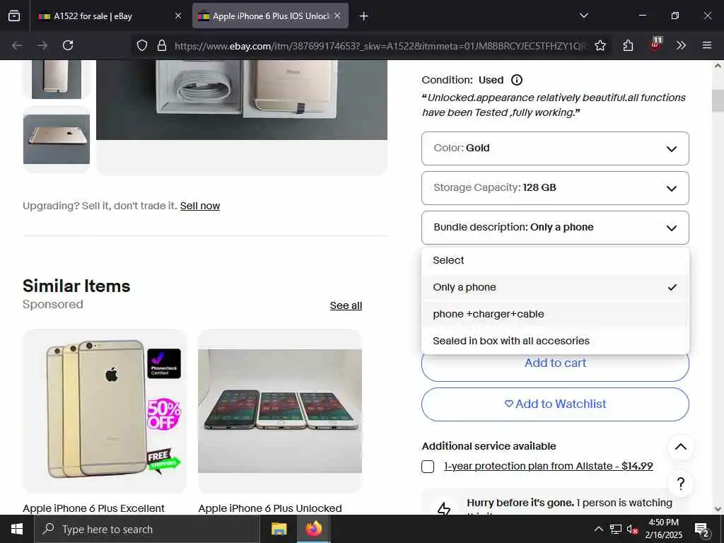Open Apple iPhone 6 Plus Unlocked title
The width and height of the screenshot is (724, 543).
tap(270, 508)
